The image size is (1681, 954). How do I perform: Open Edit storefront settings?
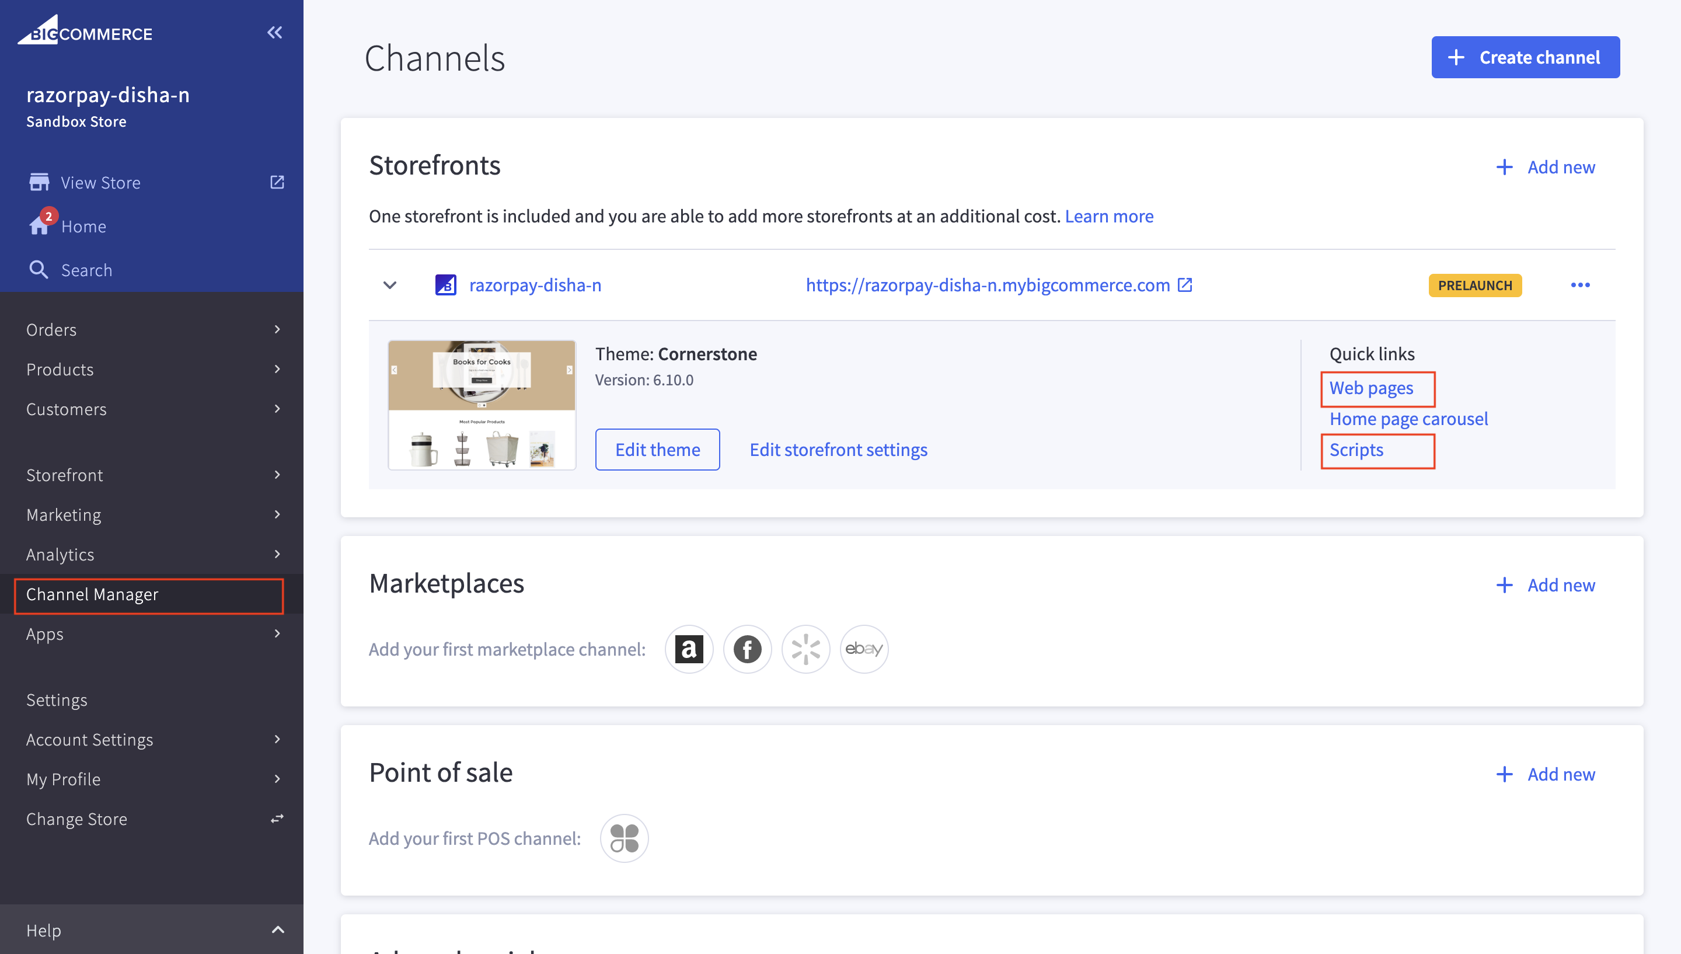(838, 450)
